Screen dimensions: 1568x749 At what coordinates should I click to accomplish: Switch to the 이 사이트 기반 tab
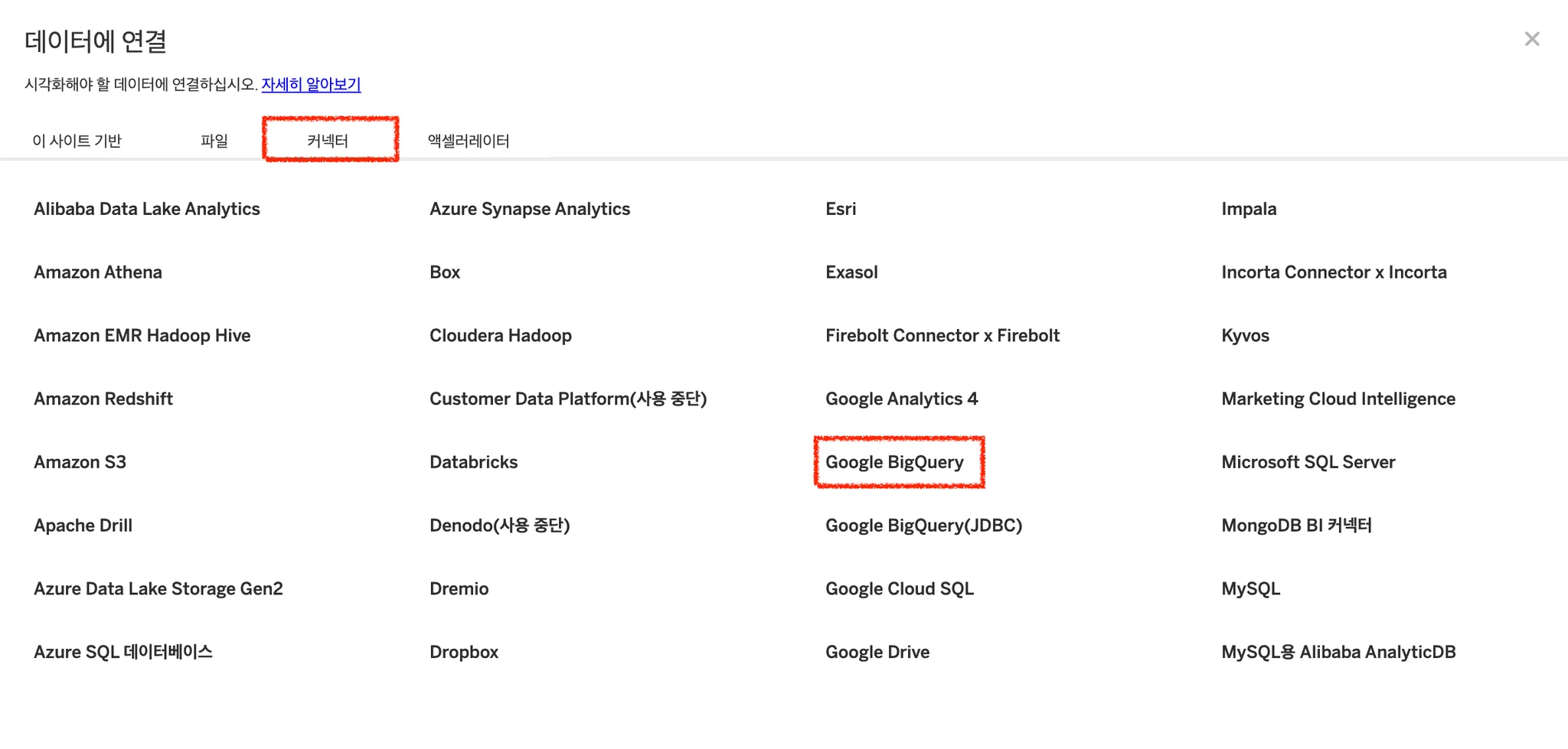coord(77,141)
